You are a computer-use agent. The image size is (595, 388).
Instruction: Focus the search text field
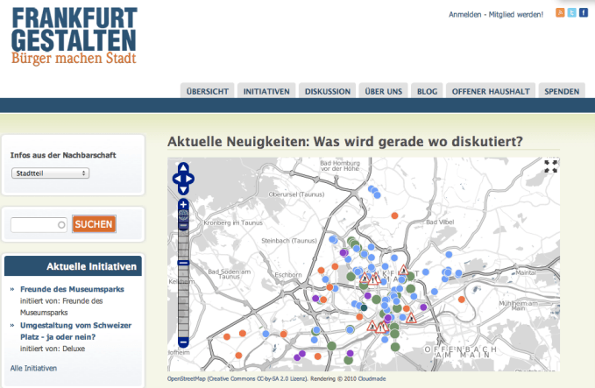point(39,225)
